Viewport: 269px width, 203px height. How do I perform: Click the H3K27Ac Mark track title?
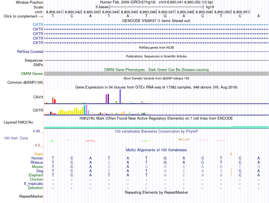(156, 118)
